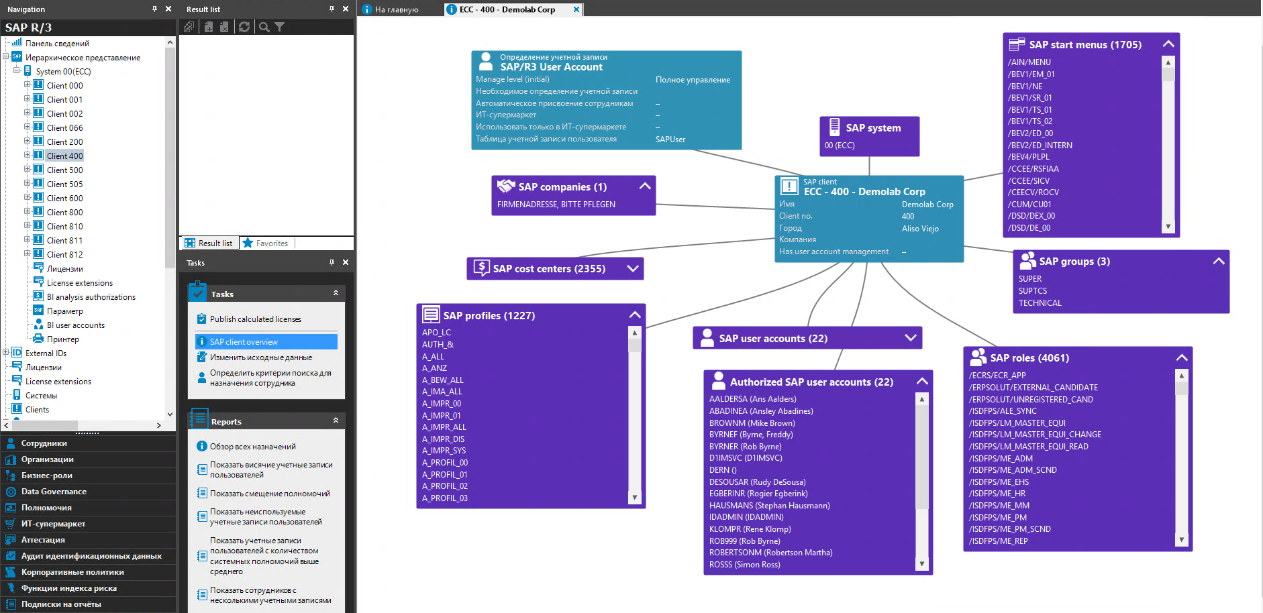The height and width of the screenshot is (613, 1263).
Task: Click the BI user accounts person icon
Action: point(38,325)
